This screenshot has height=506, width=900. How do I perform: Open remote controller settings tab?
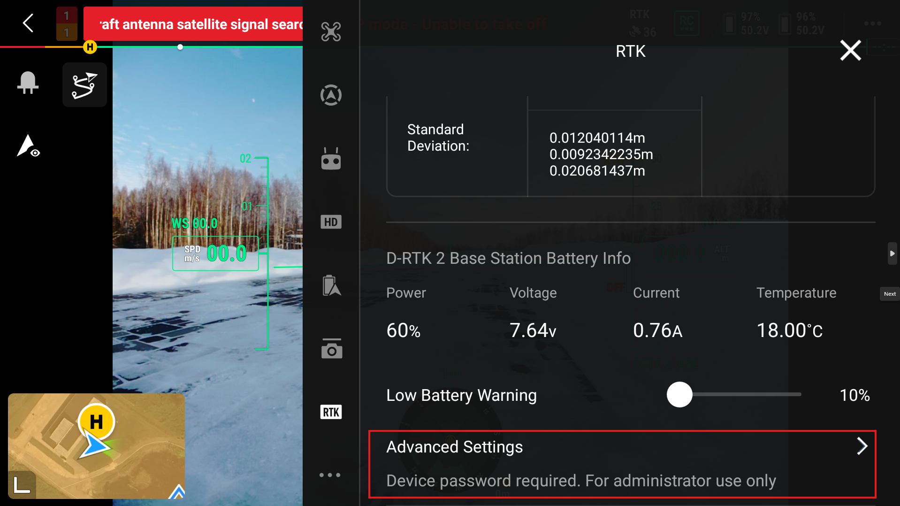click(x=331, y=159)
